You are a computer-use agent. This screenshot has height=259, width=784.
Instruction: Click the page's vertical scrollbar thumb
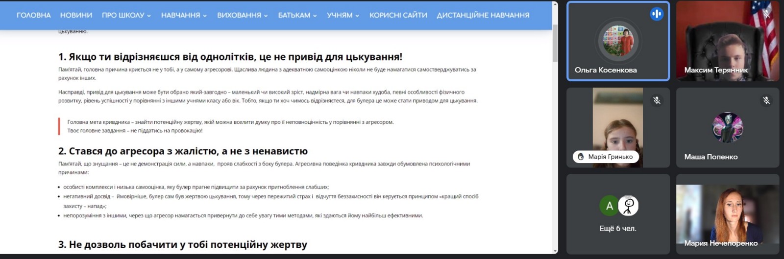tap(555, 43)
